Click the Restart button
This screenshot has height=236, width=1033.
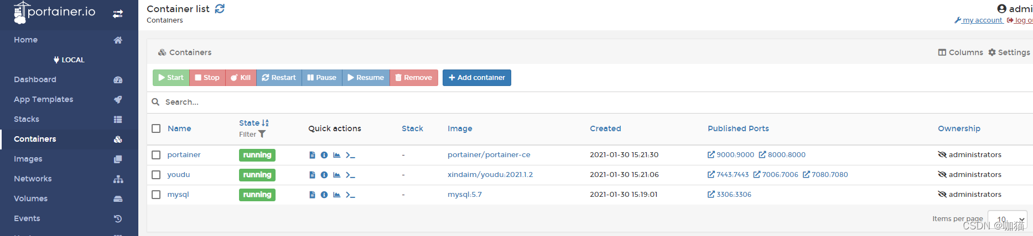tap(279, 78)
